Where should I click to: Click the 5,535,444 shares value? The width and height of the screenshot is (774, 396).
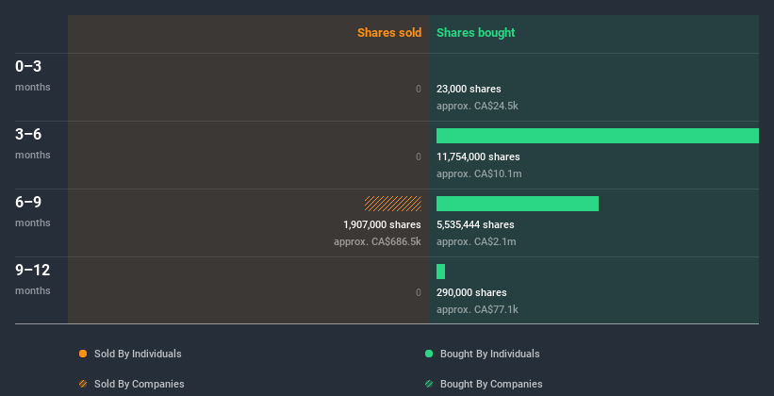coord(475,224)
